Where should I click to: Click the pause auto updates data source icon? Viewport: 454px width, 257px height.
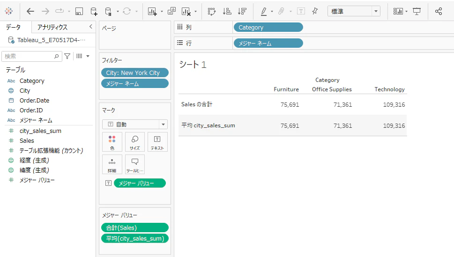tap(108, 11)
